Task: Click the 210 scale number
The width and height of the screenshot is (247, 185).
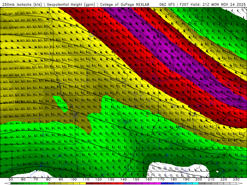Action: tap(211, 179)
